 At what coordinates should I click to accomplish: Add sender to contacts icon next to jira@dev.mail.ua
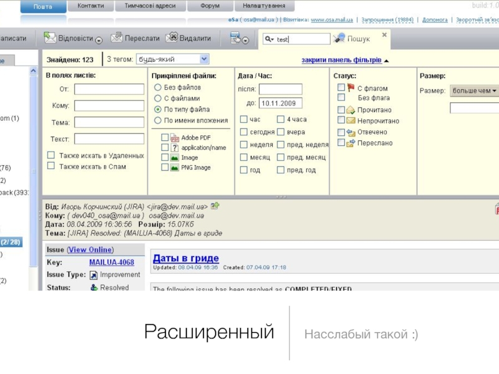pyautogui.click(x=215, y=205)
